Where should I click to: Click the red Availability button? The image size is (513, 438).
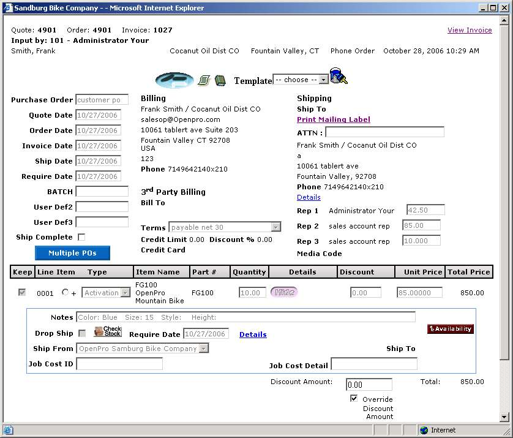click(451, 329)
